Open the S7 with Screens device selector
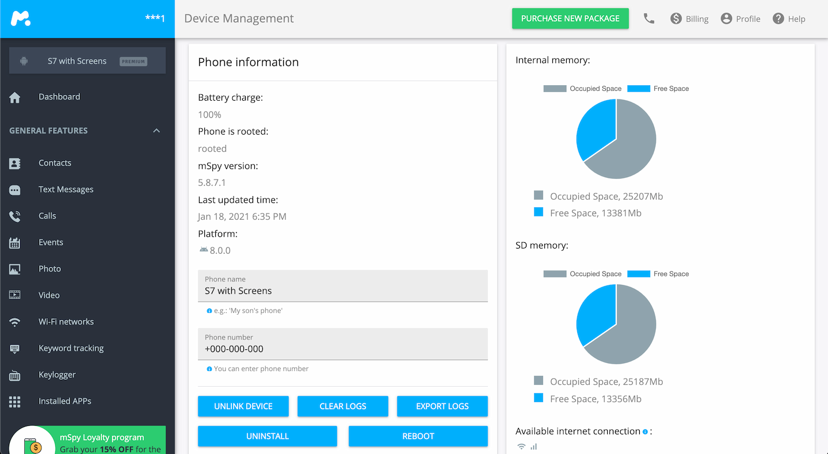The height and width of the screenshot is (454, 828). tap(87, 61)
